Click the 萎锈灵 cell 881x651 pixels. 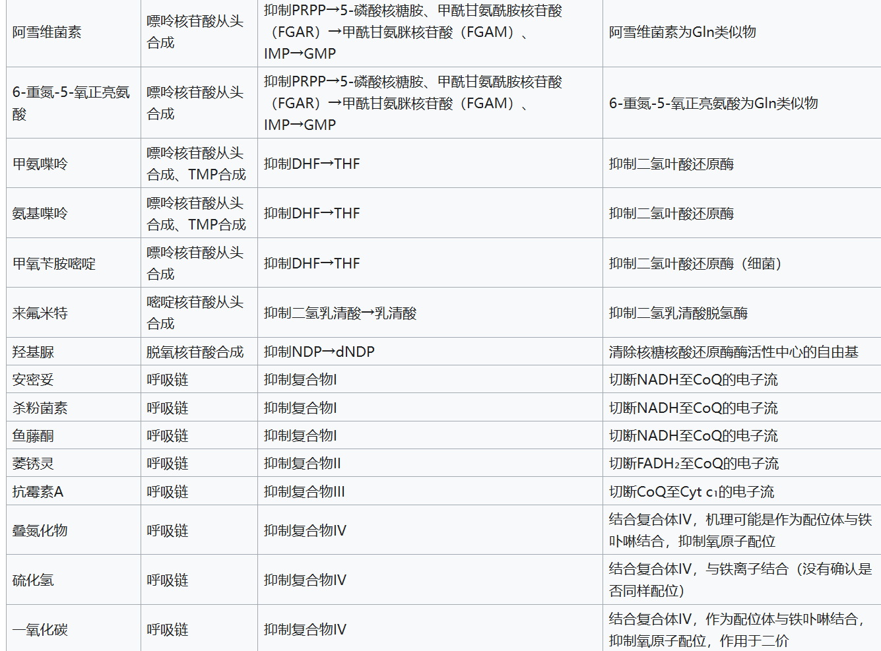click(34, 464)
